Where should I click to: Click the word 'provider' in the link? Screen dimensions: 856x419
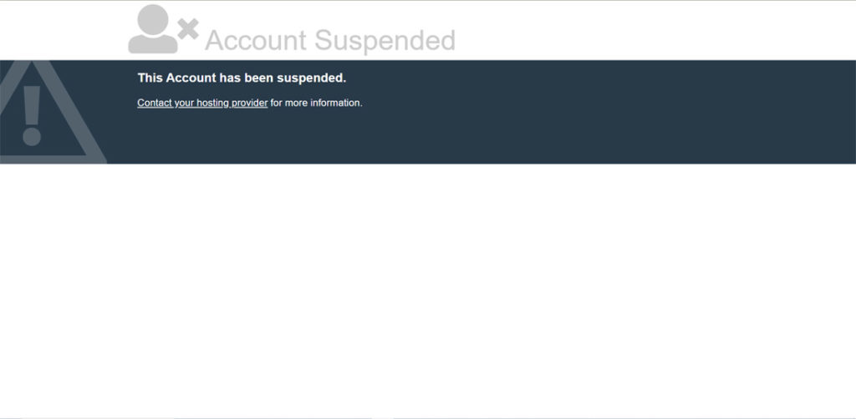(x=249, y=103)
